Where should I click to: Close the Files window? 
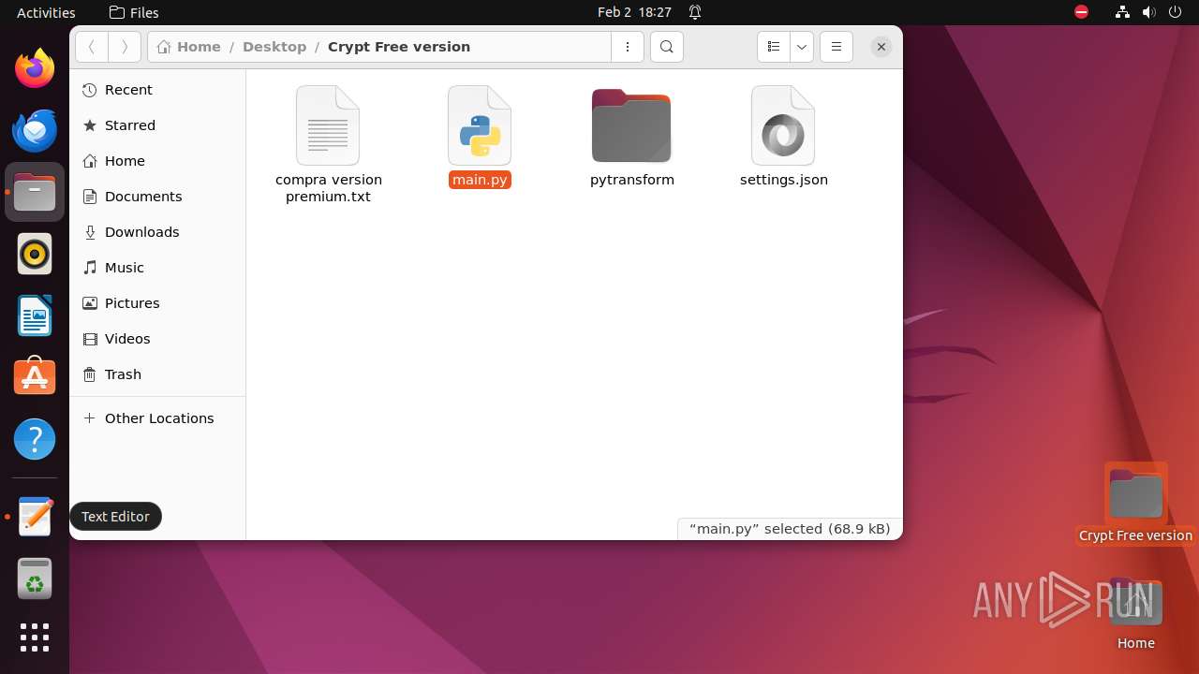coord(881,47)
